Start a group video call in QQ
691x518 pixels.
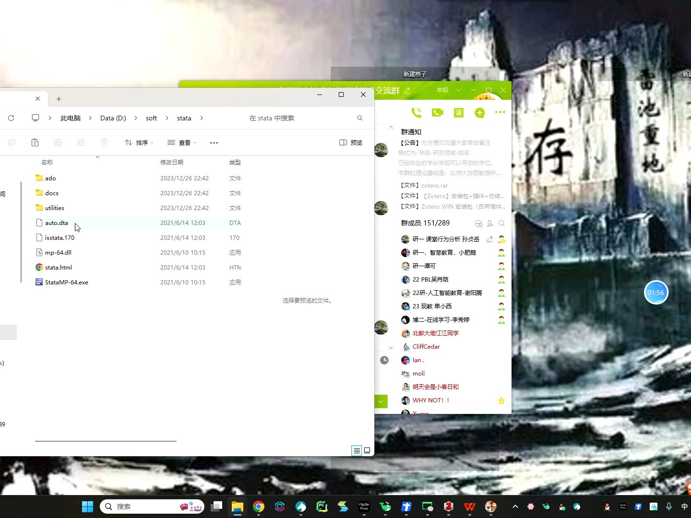pyautogui.click(x=437, y=113)
